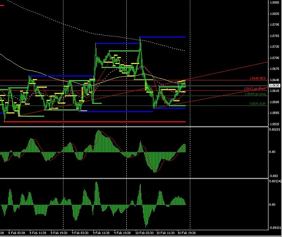
Task: Click price axis value 1.5525
Action: coord(275,124)
